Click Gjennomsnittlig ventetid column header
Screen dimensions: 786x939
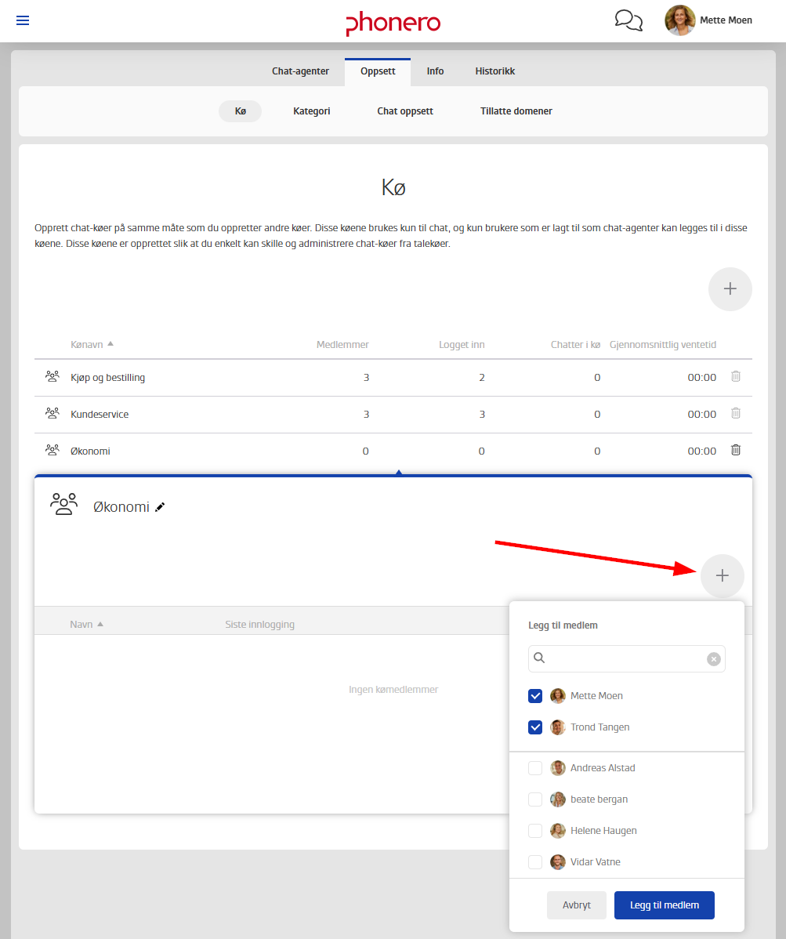tap(663, 344)
